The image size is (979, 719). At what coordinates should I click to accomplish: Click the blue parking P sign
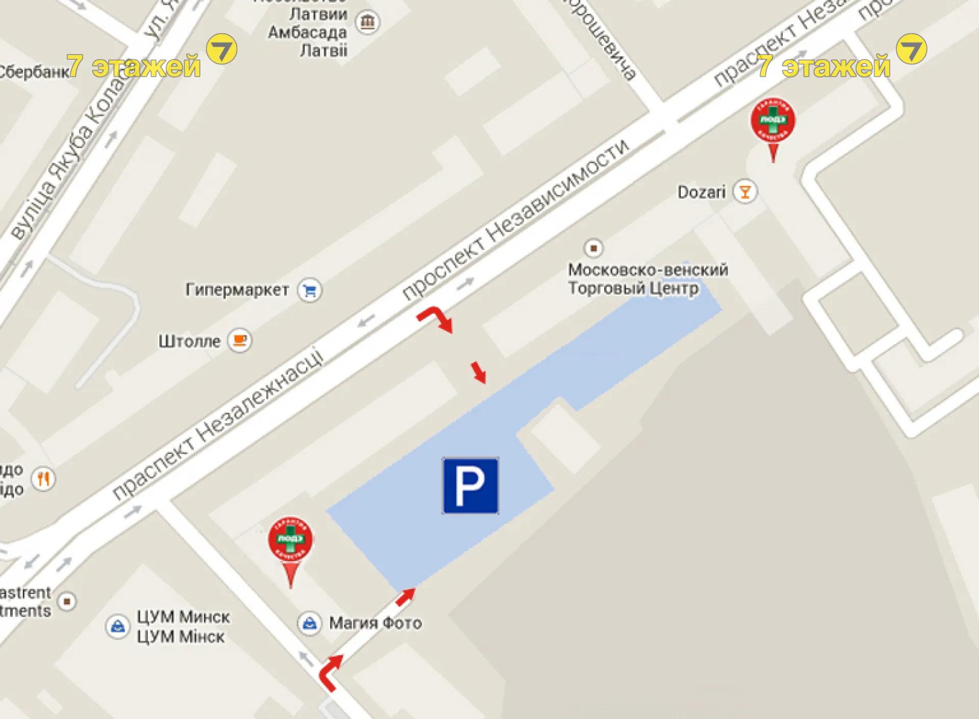(470, 485)
